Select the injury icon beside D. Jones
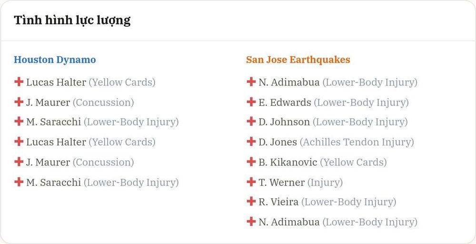 251,142
